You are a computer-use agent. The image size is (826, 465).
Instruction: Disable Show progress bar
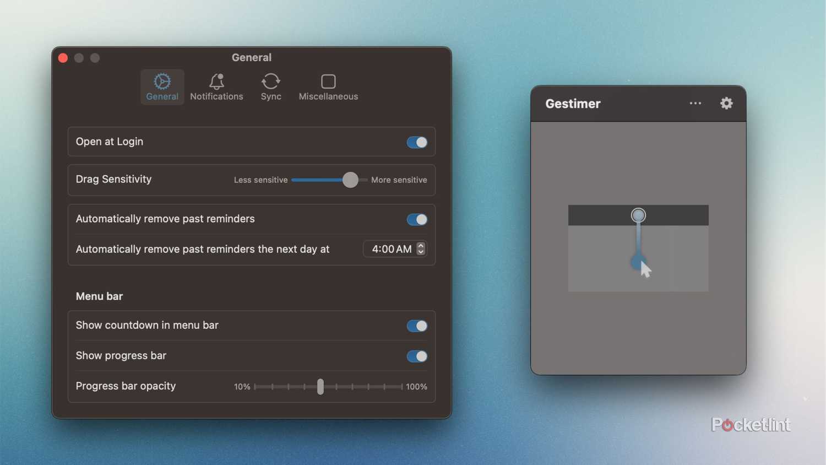(x=417, y=356)
